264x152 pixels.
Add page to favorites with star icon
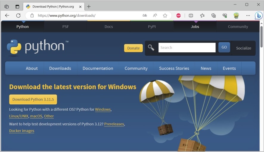165,15
